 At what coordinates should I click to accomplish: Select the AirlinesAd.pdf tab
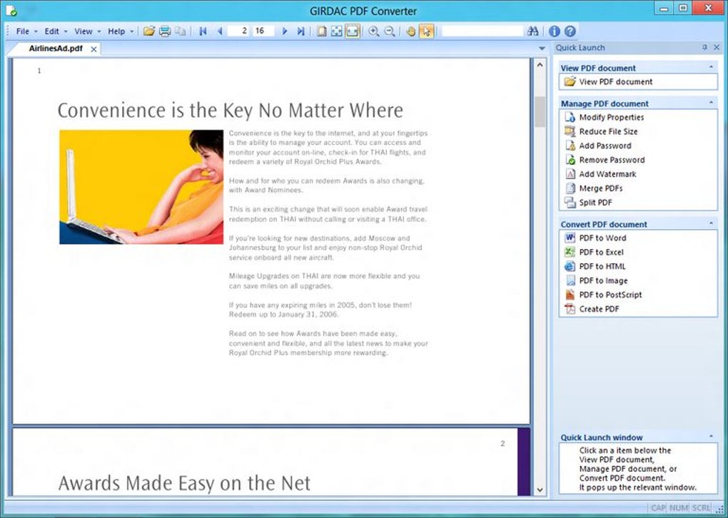56,49
